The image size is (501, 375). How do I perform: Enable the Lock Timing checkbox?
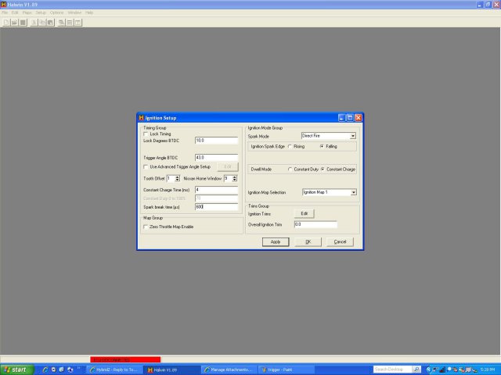(x=146, y=134)
